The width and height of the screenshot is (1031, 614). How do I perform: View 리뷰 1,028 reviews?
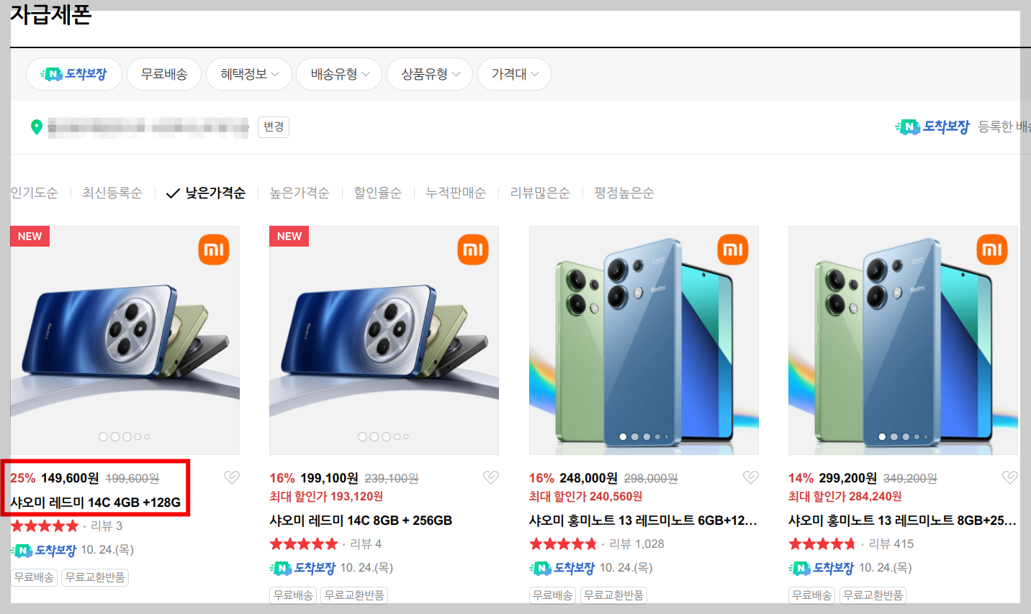(637, 544)
